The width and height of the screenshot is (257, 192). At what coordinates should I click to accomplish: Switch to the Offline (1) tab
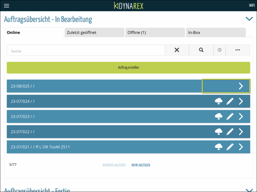(155, 32)
